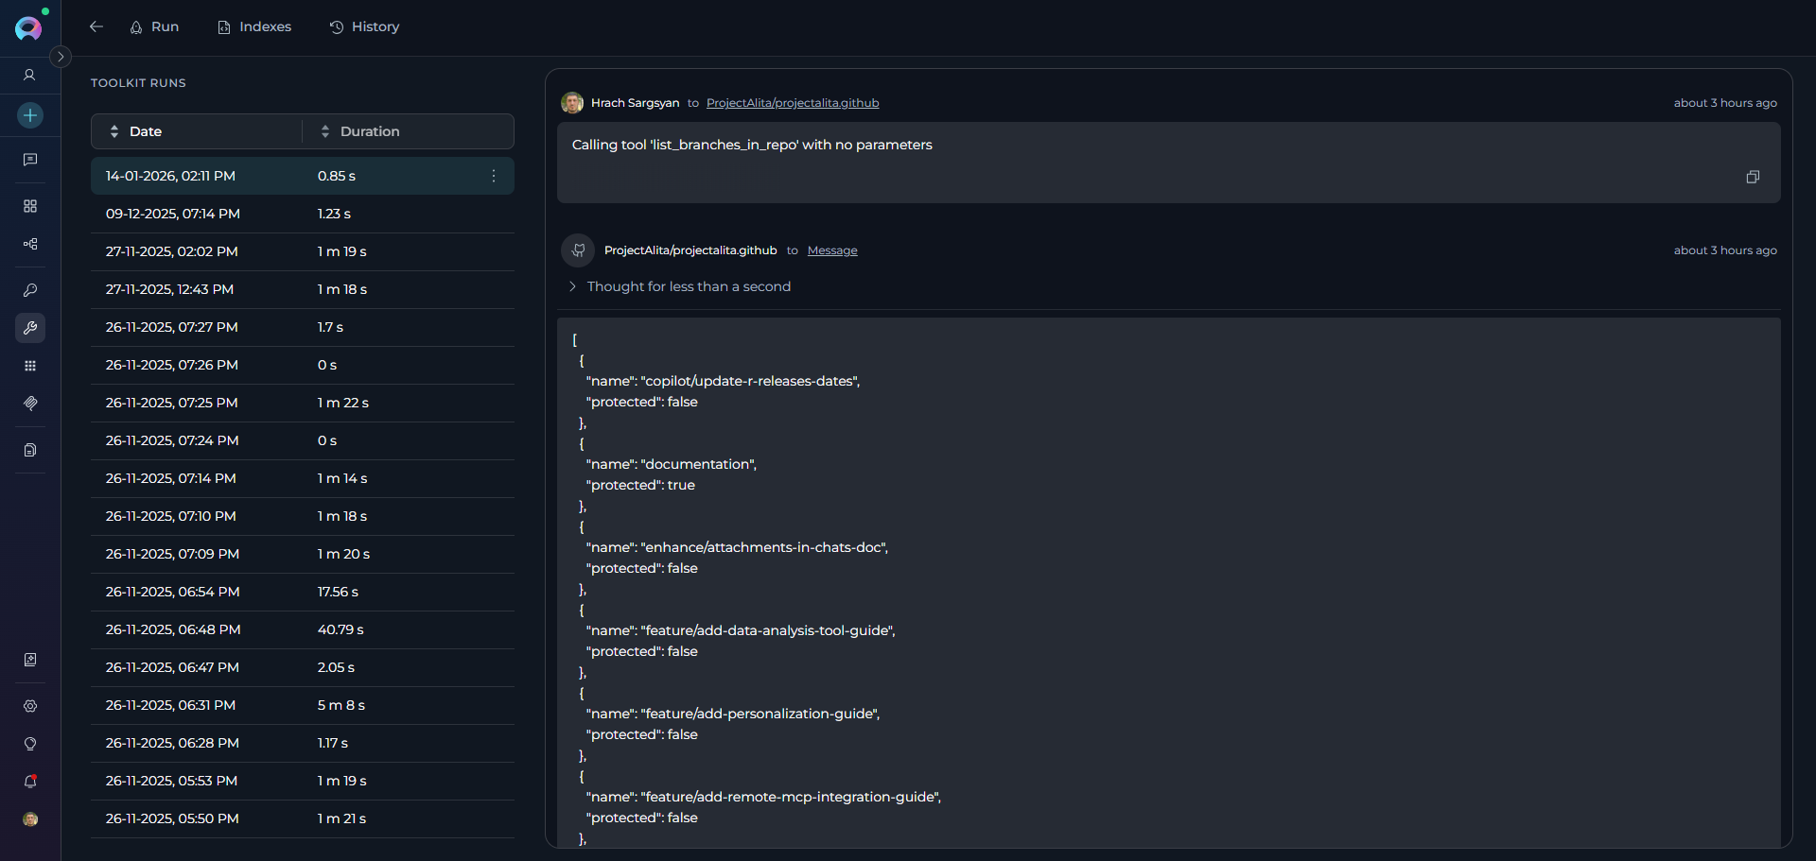Open the settings gear icon in sidebar
Viewport: 1816px width, 861px height.
(x=30, y=706)
